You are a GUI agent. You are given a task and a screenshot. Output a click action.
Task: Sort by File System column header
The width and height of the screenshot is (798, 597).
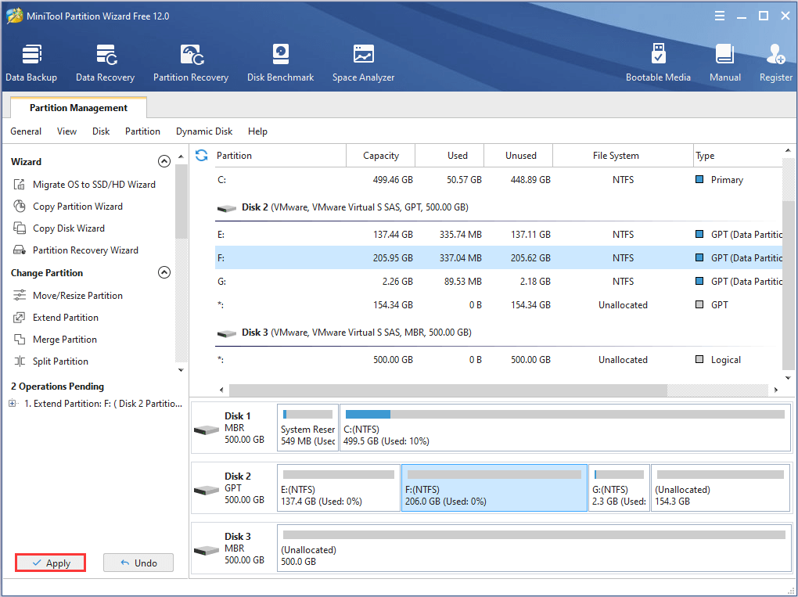tap(623, 155)
